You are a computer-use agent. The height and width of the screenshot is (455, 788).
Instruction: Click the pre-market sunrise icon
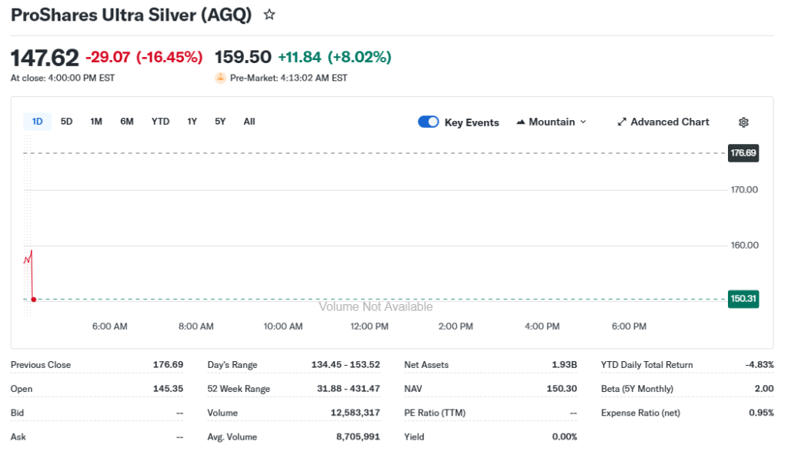pos(221,78)
